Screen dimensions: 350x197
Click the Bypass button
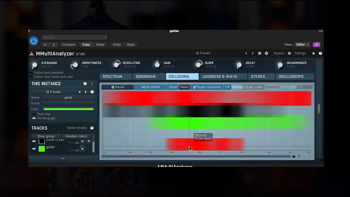(279, 53)
